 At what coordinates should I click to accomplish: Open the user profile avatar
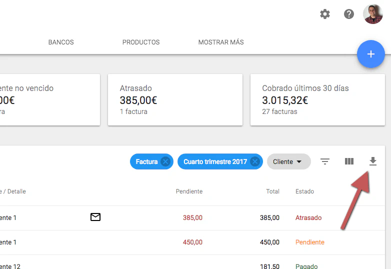373,14
